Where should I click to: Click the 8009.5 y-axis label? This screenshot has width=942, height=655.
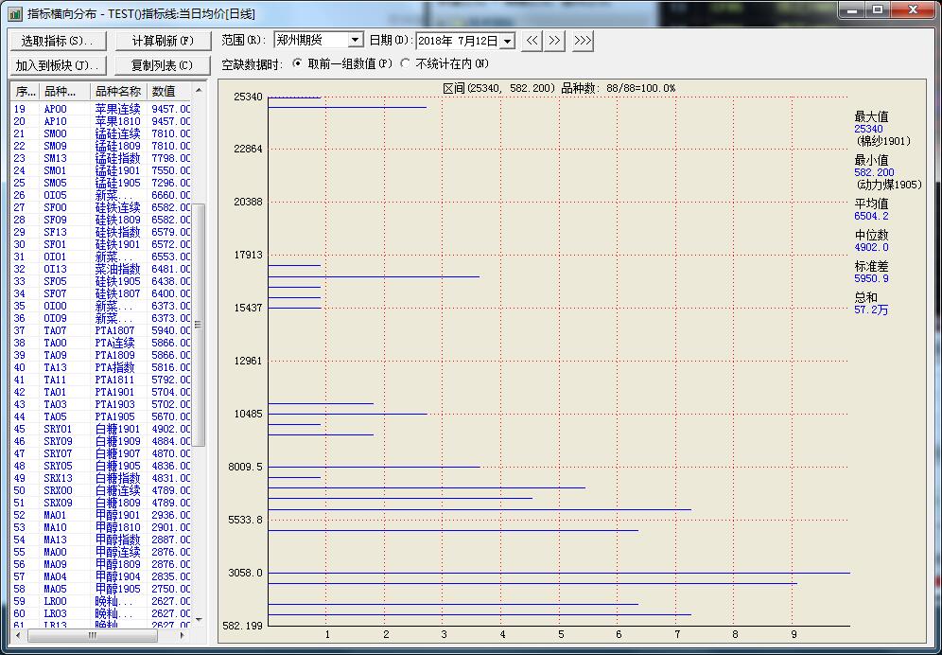(x=245, y=467)
